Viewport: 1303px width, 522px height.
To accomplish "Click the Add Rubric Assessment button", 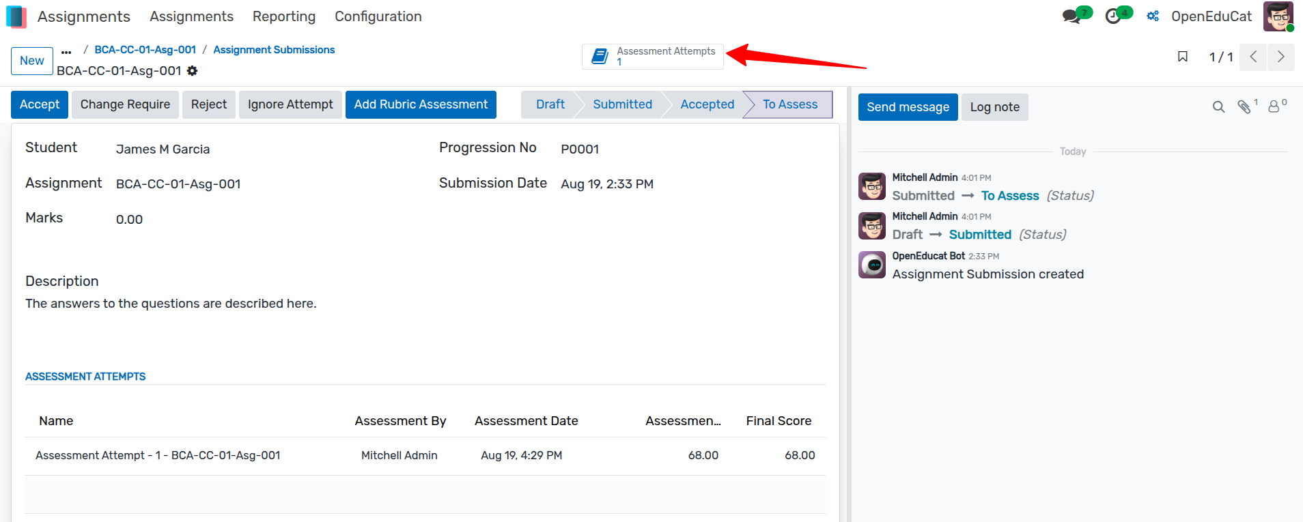I will pos(421,104).
